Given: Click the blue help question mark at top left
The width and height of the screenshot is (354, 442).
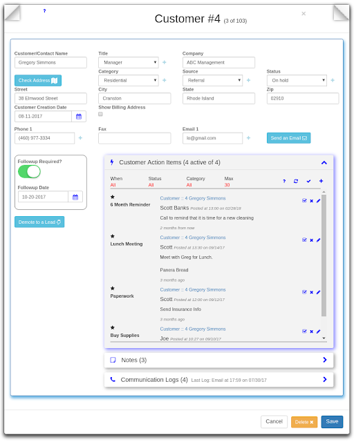Looking at the screenshot, I should point(44,11).
